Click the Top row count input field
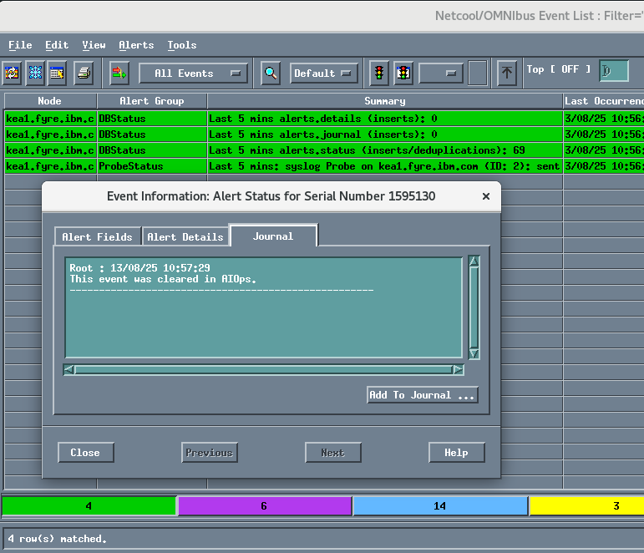Viewport: 644px width, 553px height. (x=614, y=71)
